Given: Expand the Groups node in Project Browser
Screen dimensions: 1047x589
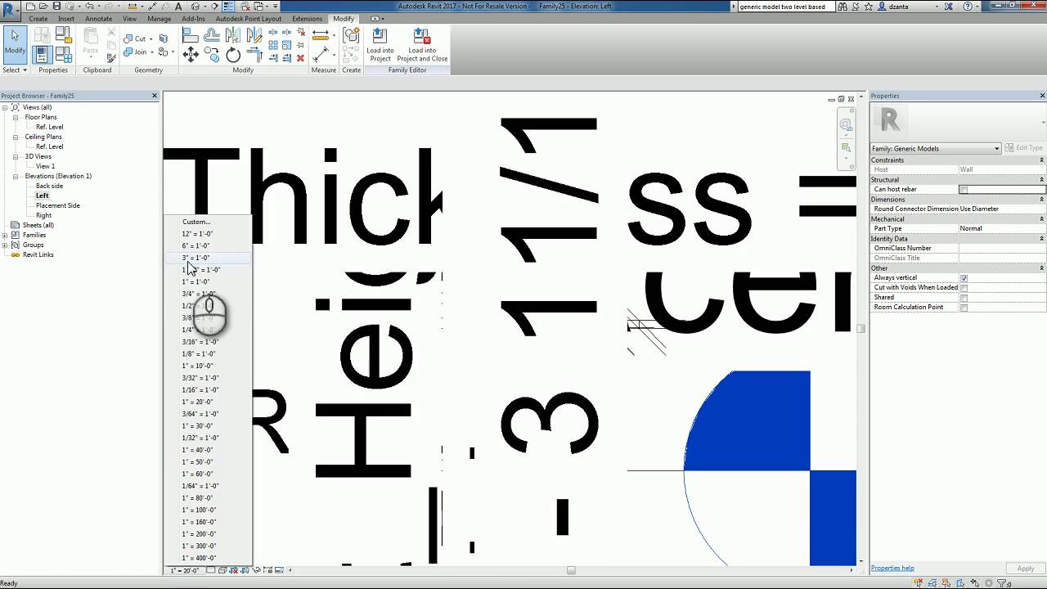Looking at the screenshot, I should pos(5,245).
